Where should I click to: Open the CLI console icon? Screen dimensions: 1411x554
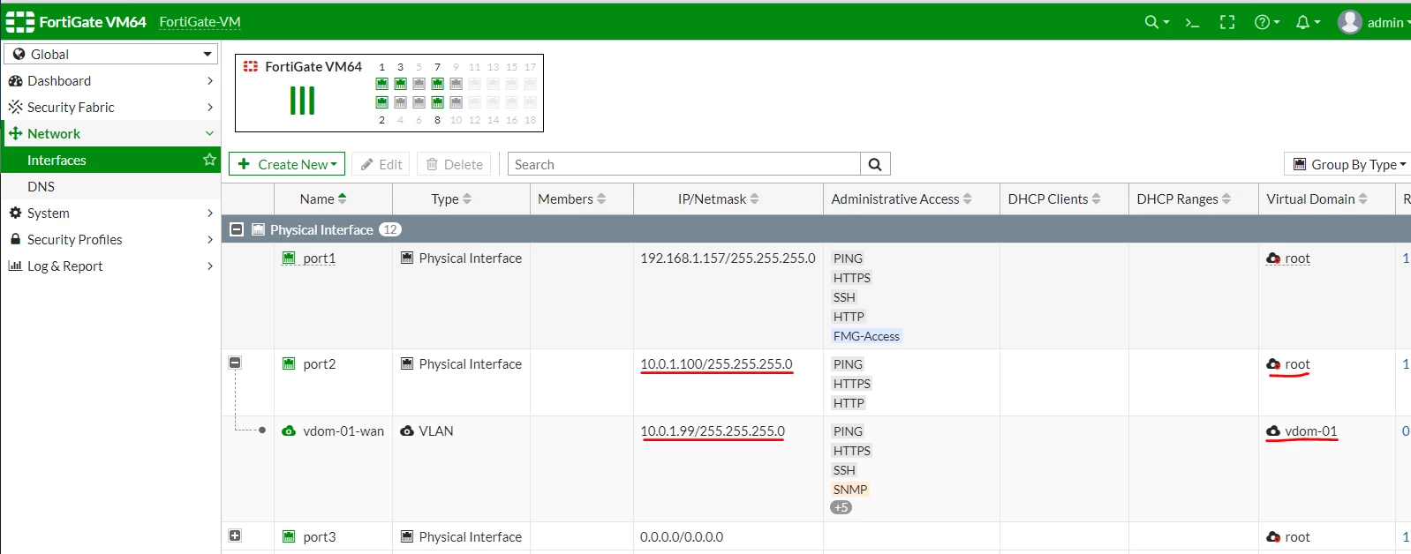click(1192, 22)
